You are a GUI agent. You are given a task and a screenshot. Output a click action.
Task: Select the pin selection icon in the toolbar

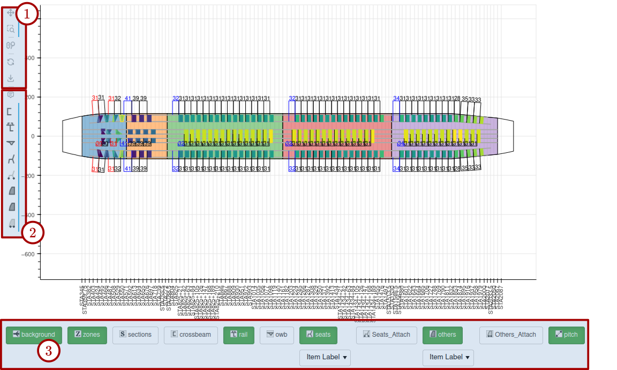tap(11, 45)
